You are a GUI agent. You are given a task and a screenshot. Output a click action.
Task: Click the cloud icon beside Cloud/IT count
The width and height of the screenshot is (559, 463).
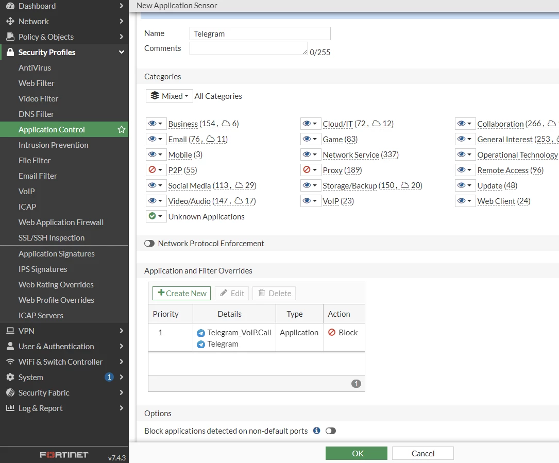[x=377, y=123]
